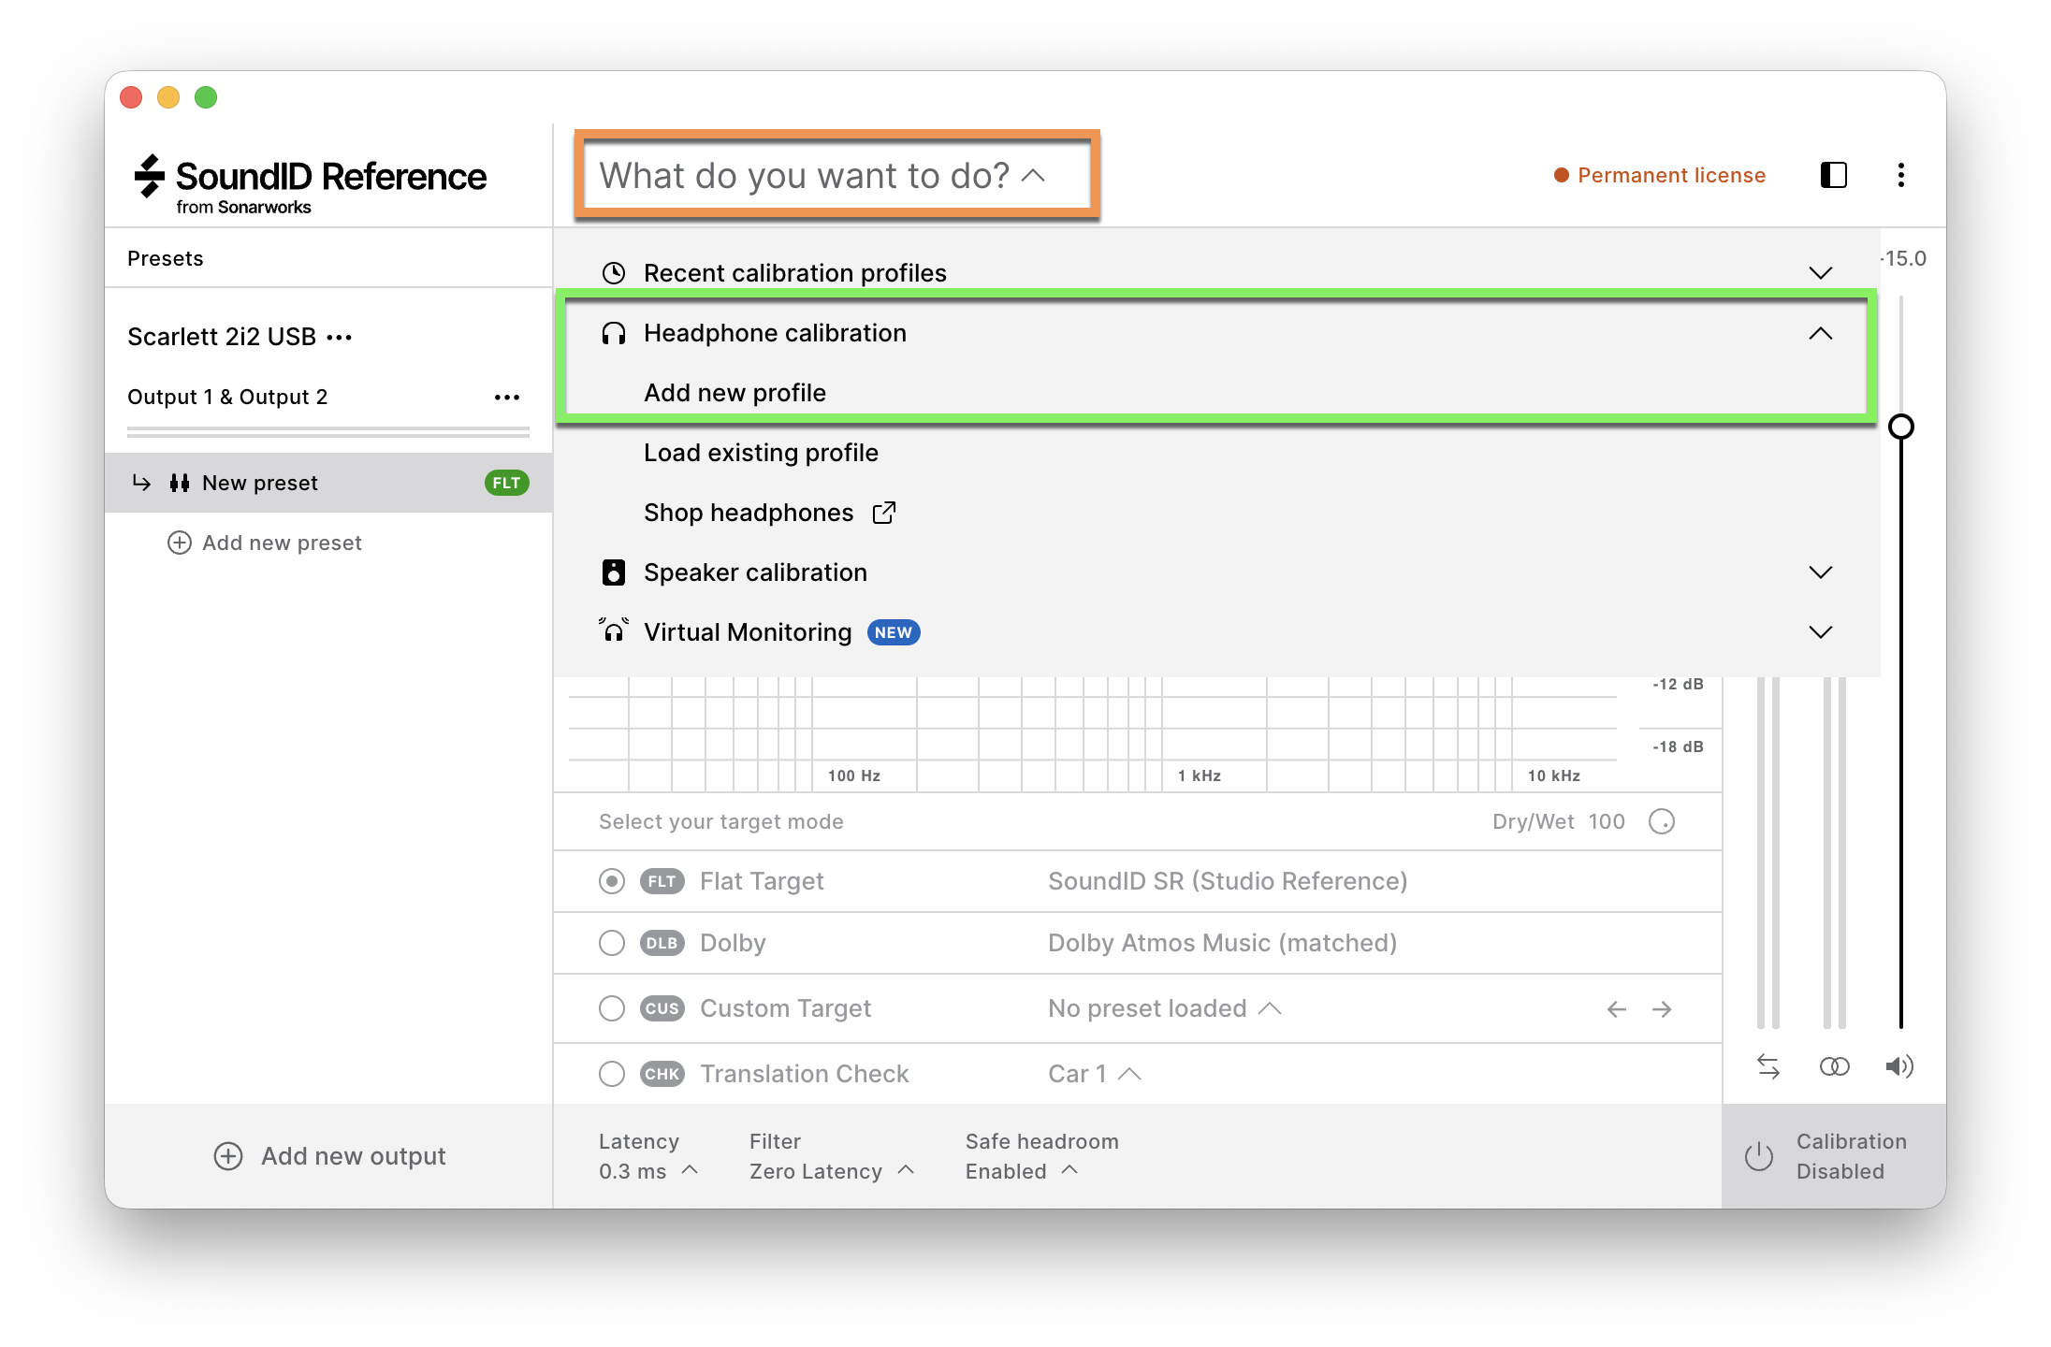Open the No preset loaded dropdown
This screenshot has height=1347, width=2051.
(x=1164, y=1008)
